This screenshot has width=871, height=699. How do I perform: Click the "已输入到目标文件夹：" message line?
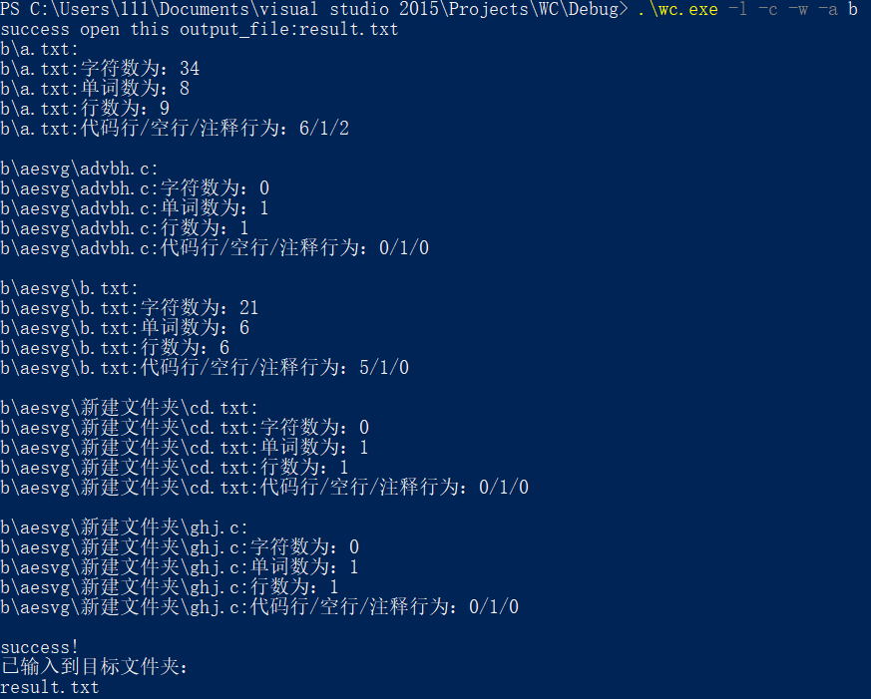click(95, 667)
